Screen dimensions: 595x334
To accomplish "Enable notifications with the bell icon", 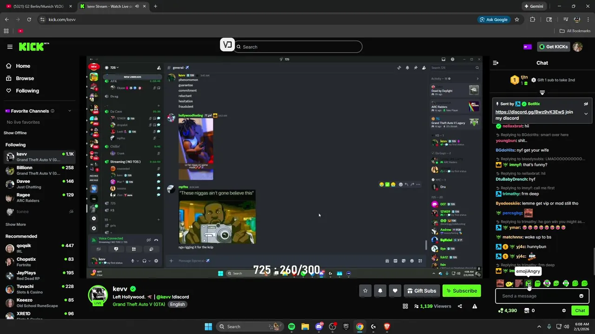I will pos(380,291).
